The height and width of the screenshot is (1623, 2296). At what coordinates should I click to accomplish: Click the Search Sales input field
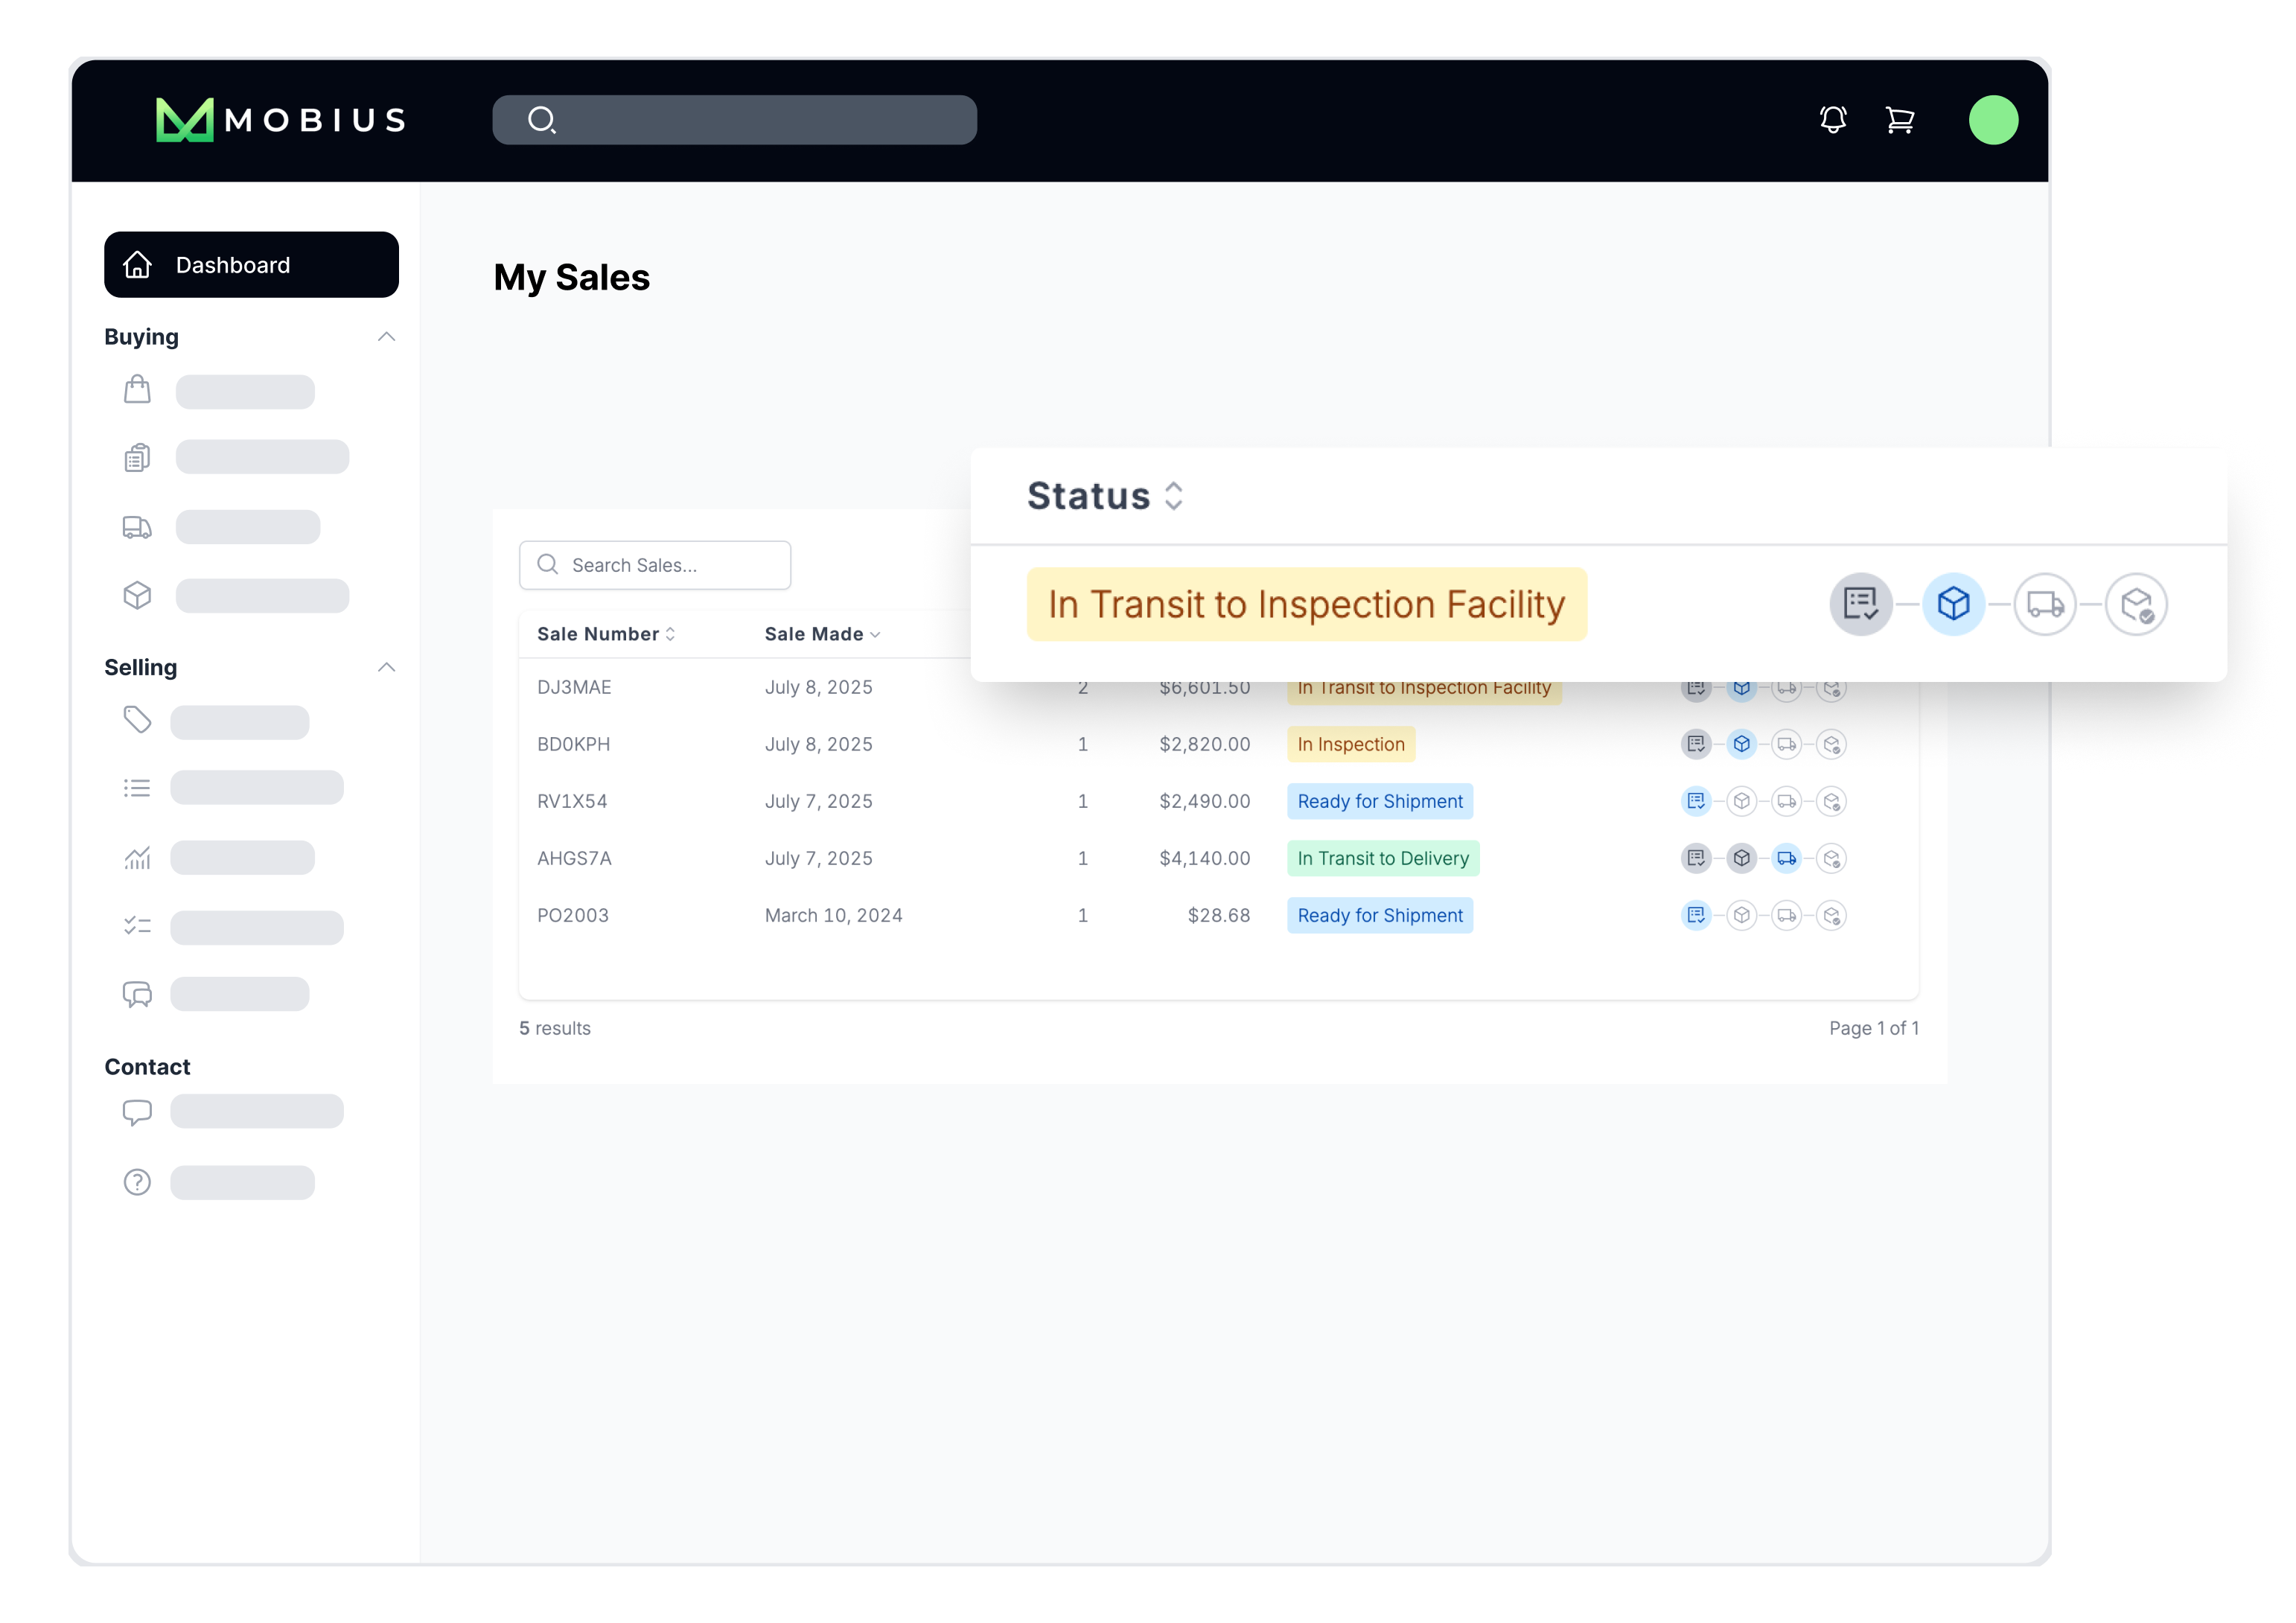coord(655,565)
